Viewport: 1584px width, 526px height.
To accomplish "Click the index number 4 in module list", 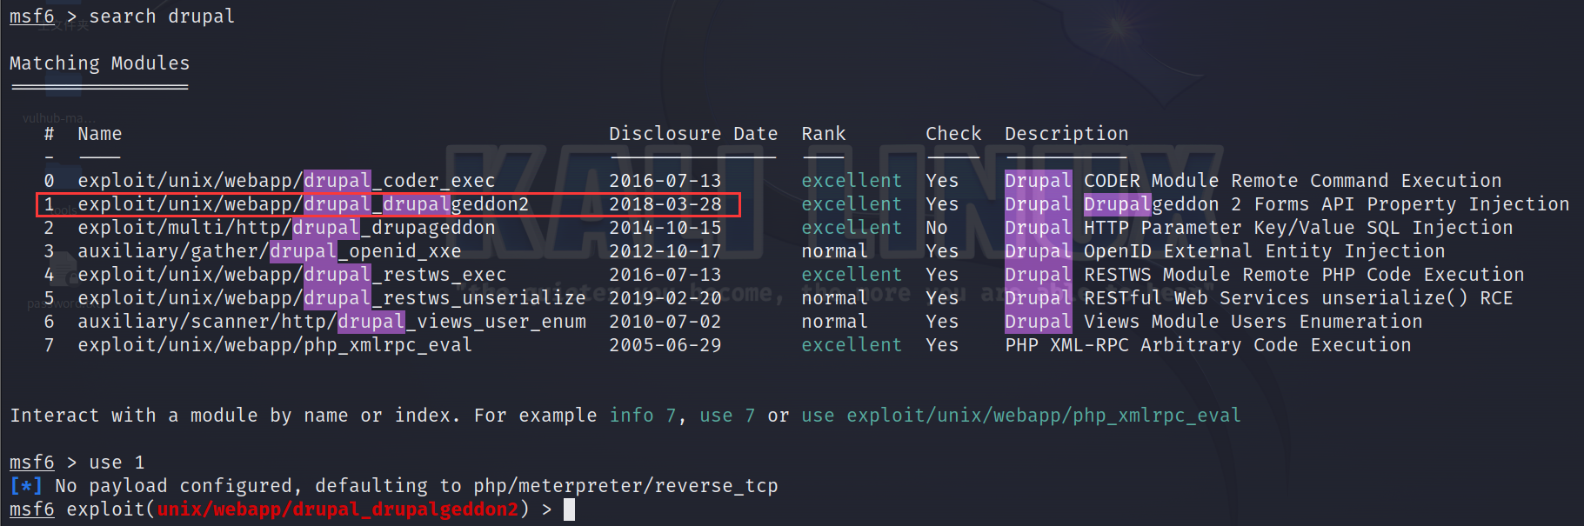I will pyautogui.click(x=50, y=275).
